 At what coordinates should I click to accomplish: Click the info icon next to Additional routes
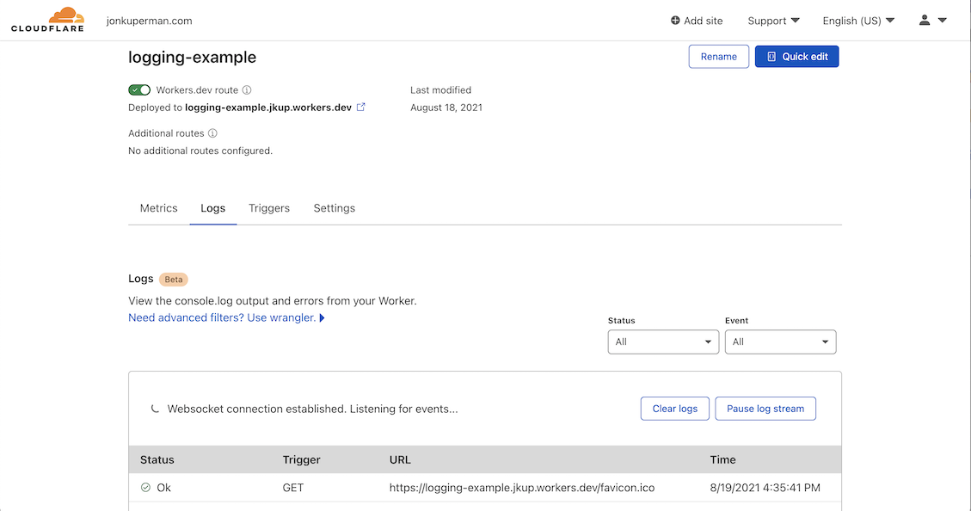click(214, 133)
